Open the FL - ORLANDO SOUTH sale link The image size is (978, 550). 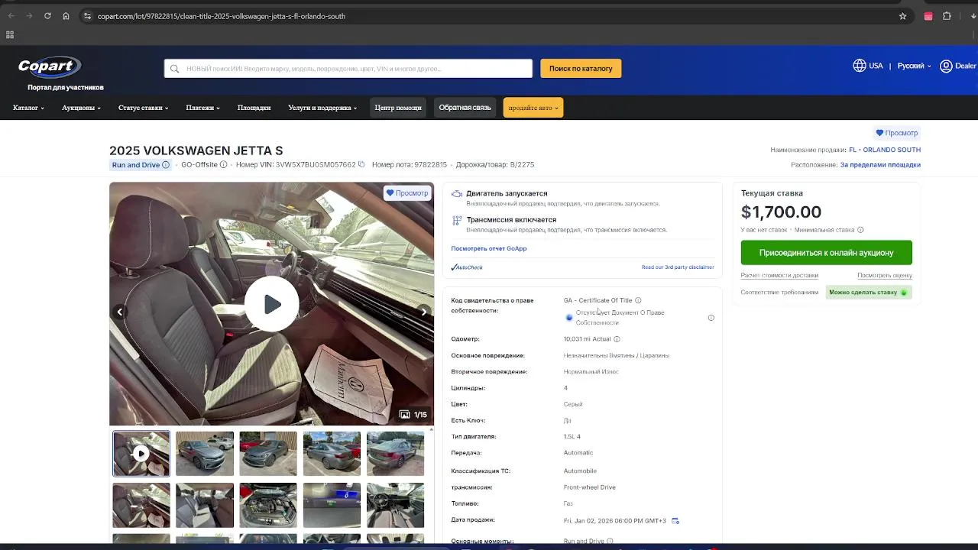click(x=885, y=150)
